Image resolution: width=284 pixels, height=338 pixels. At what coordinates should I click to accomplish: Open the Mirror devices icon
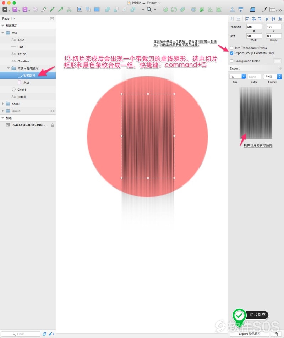(x=252, y=10)
